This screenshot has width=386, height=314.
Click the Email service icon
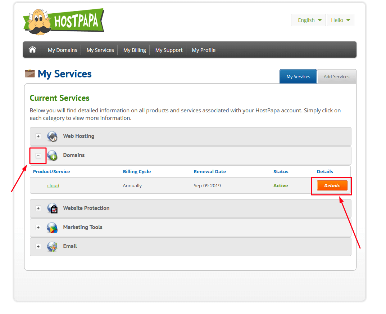(52, 246)
